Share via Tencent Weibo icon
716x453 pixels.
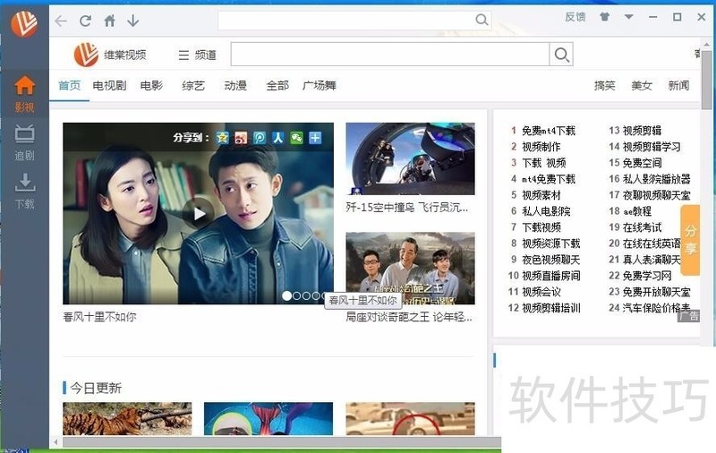[x=260, y=138]
